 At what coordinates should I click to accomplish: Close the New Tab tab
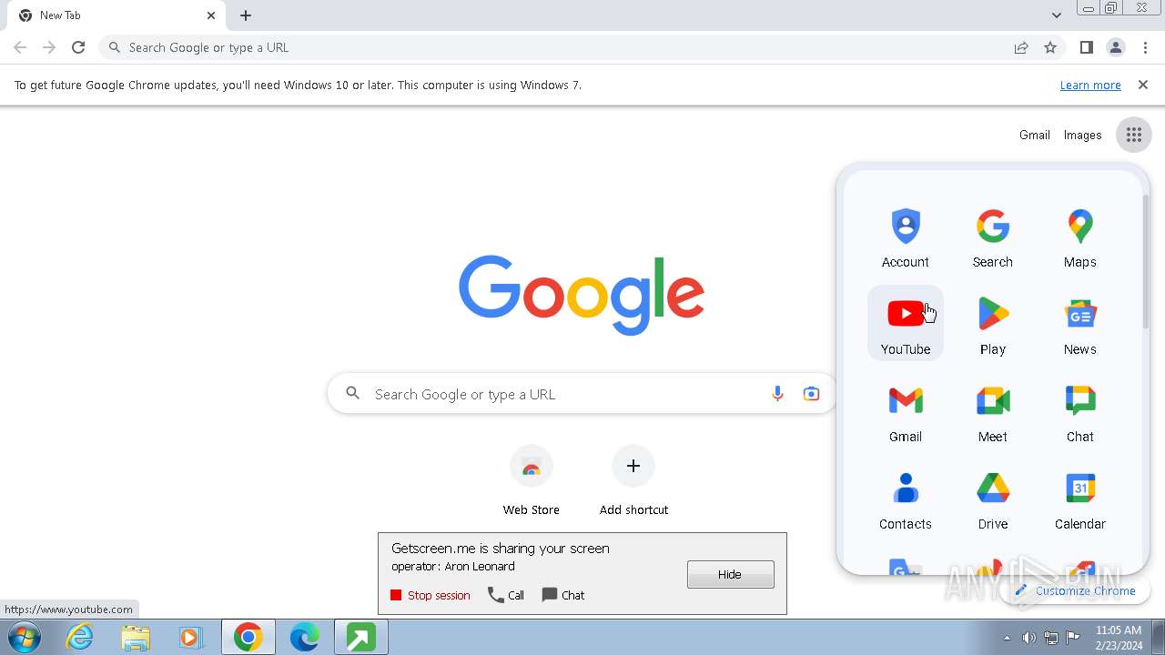pyautogui.click(x=211, y=15)
